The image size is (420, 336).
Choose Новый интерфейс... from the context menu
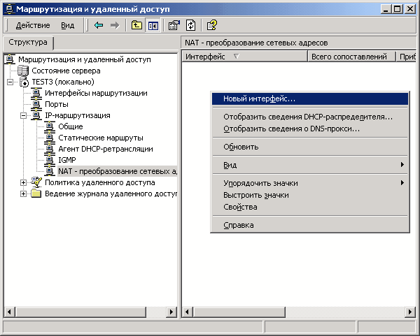tap(259, 99)
